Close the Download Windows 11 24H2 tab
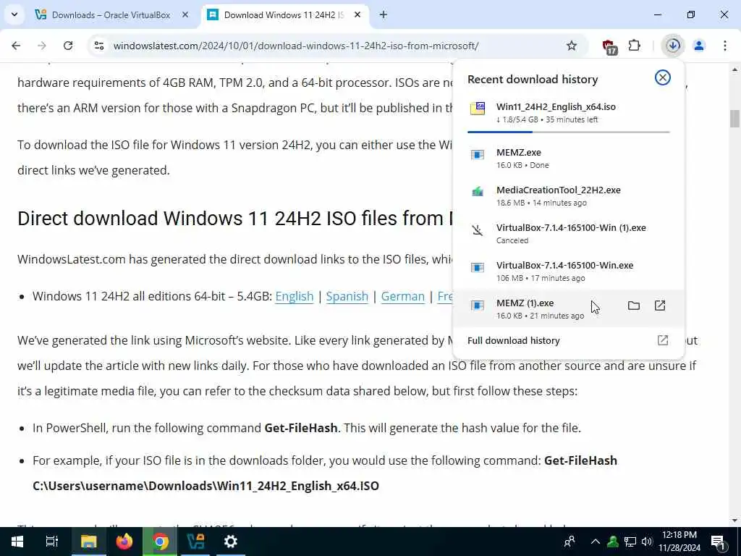 pyautogui.click(x=357, y=14)
